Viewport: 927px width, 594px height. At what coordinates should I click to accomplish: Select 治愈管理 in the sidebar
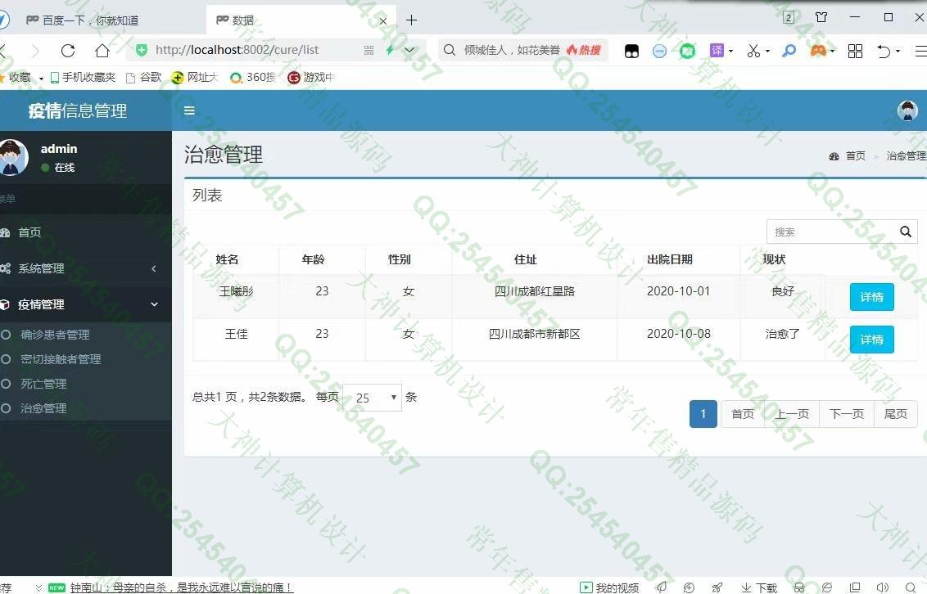click(43, 408)
